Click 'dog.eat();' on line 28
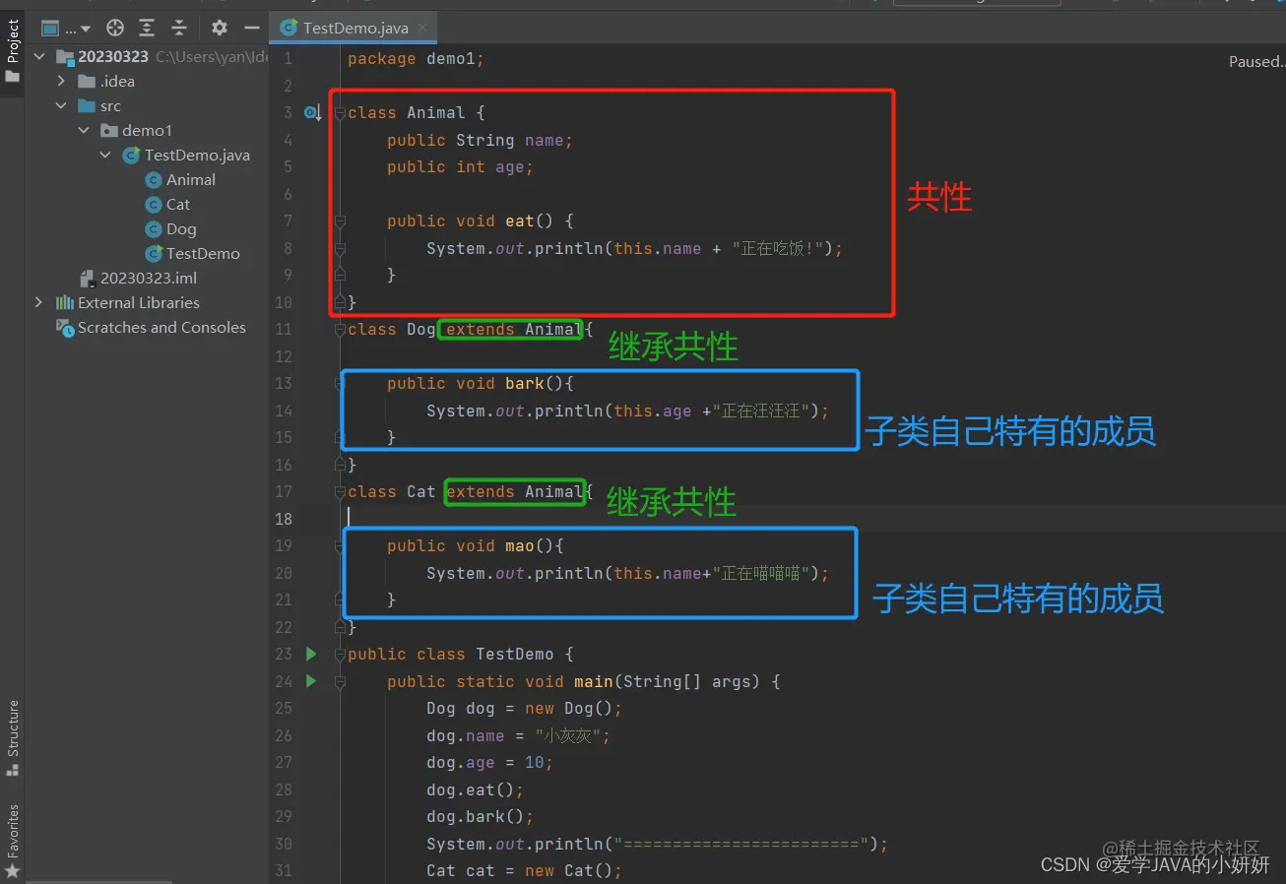Screen dimensions: 1286x884 tap(475, 789)
